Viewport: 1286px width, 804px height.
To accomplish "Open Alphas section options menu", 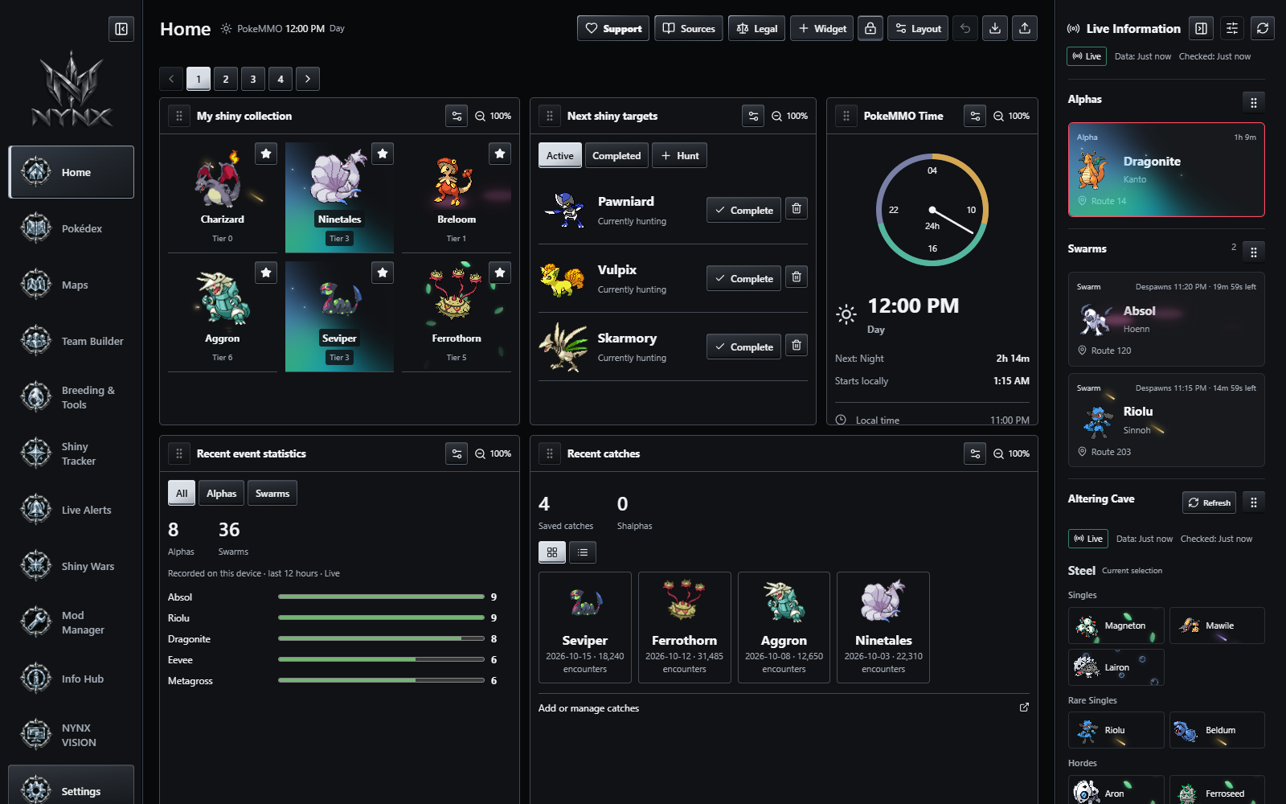I will 1254,102.
